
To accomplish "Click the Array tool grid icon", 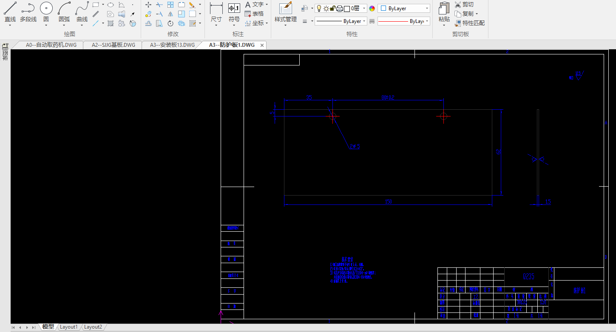I will (x=170, y=5).
